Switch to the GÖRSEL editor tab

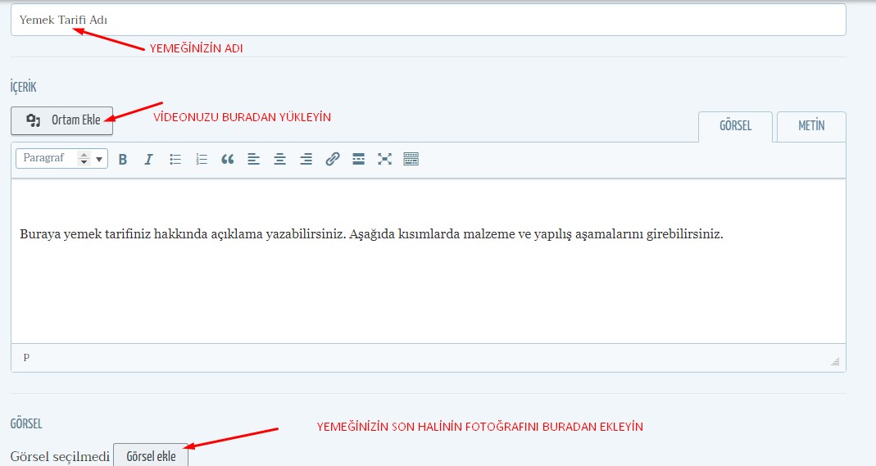pyautogui.click(x=735, y=126)
